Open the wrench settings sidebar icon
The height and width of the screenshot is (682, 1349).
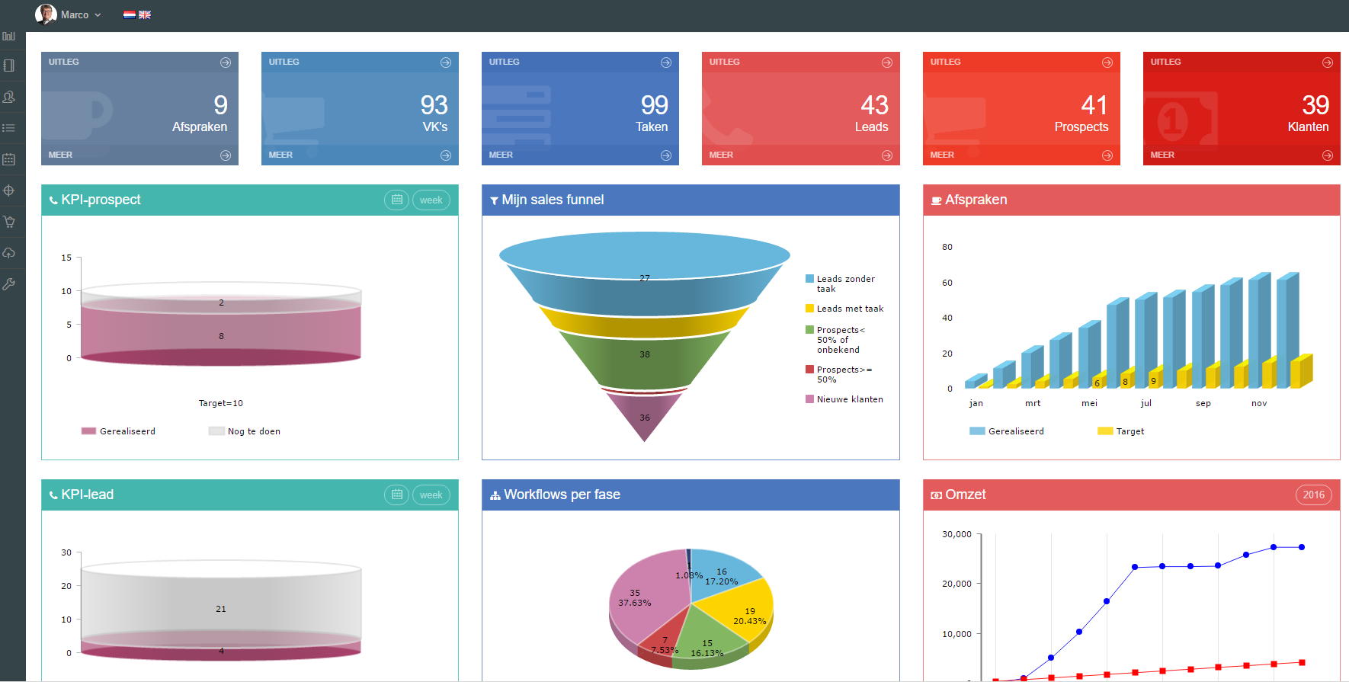[x=9, y=284]
